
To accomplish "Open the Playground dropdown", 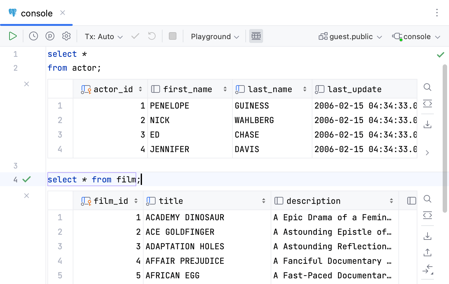I will point(214,36).
